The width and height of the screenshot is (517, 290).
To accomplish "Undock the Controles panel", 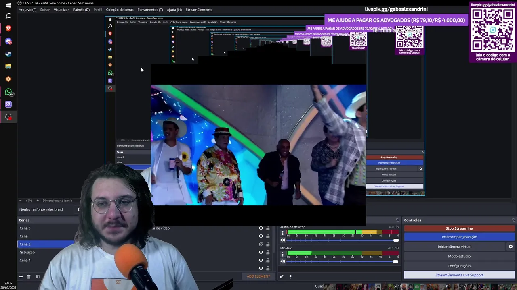I will pos(513,220).
